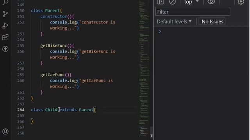Open the Search view in activity bar
The image size is (250, 140).
pyautogui.click(x=5, y=2)
